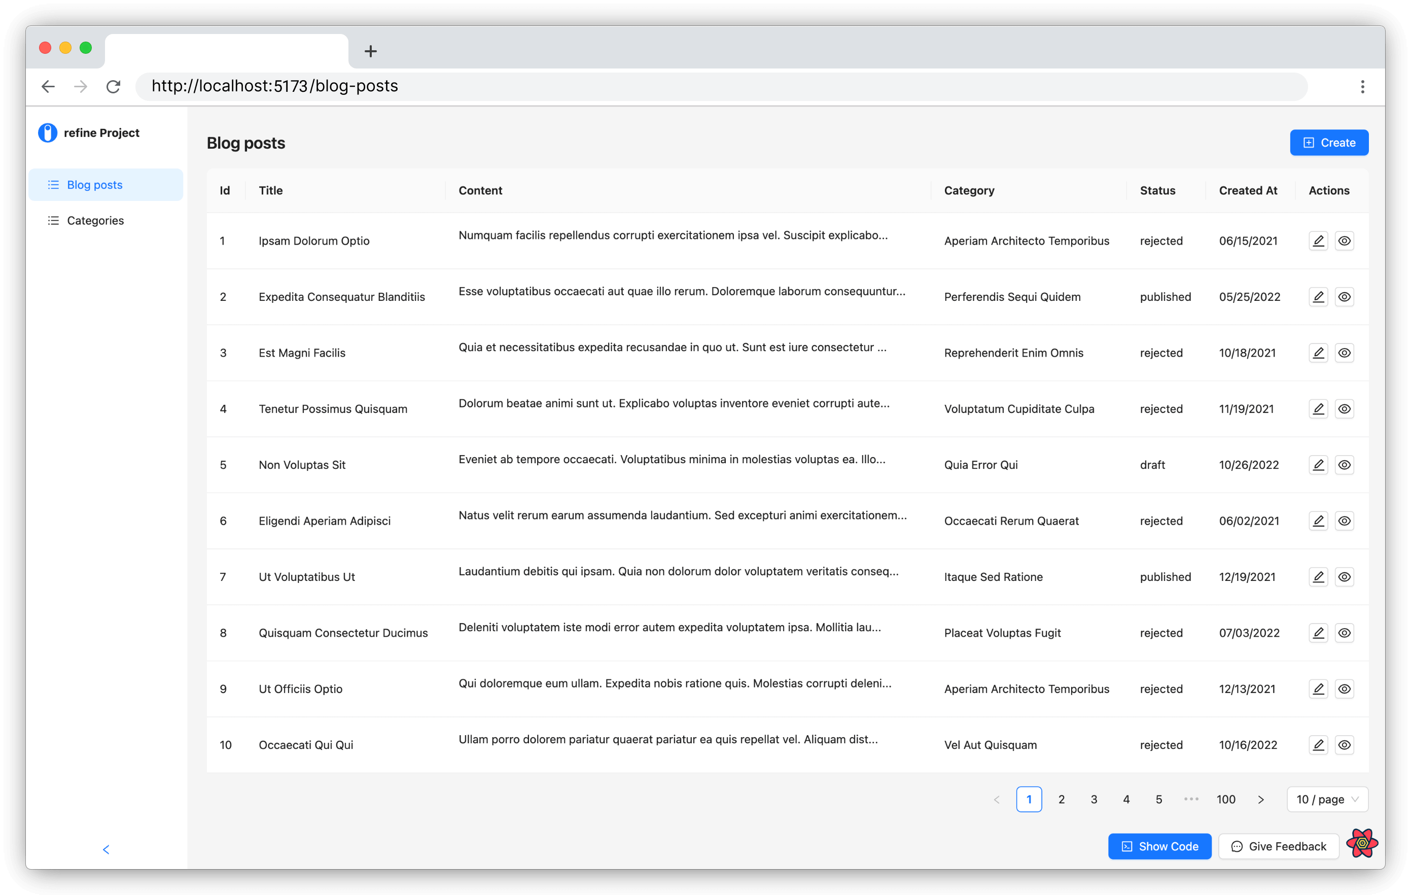Show details via eye icon for post 2
Screen dimensions: 1411x895
click(1344, 297)
